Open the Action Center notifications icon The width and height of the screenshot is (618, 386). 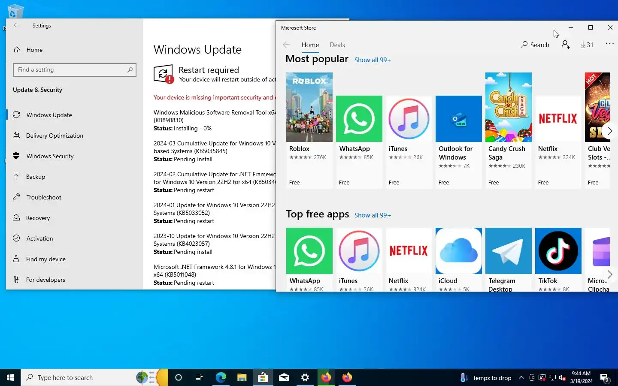coord(606,378)
